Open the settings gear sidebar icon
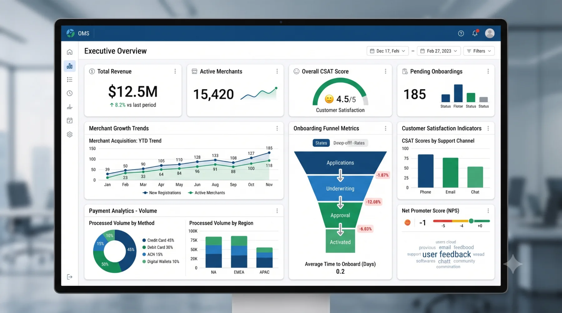562x313 pixels. click(70, 135)
